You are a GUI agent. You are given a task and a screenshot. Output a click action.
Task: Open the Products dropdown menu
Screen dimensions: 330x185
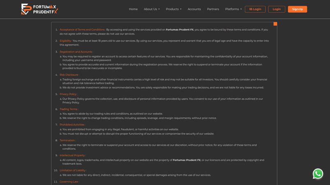(173, 9)
